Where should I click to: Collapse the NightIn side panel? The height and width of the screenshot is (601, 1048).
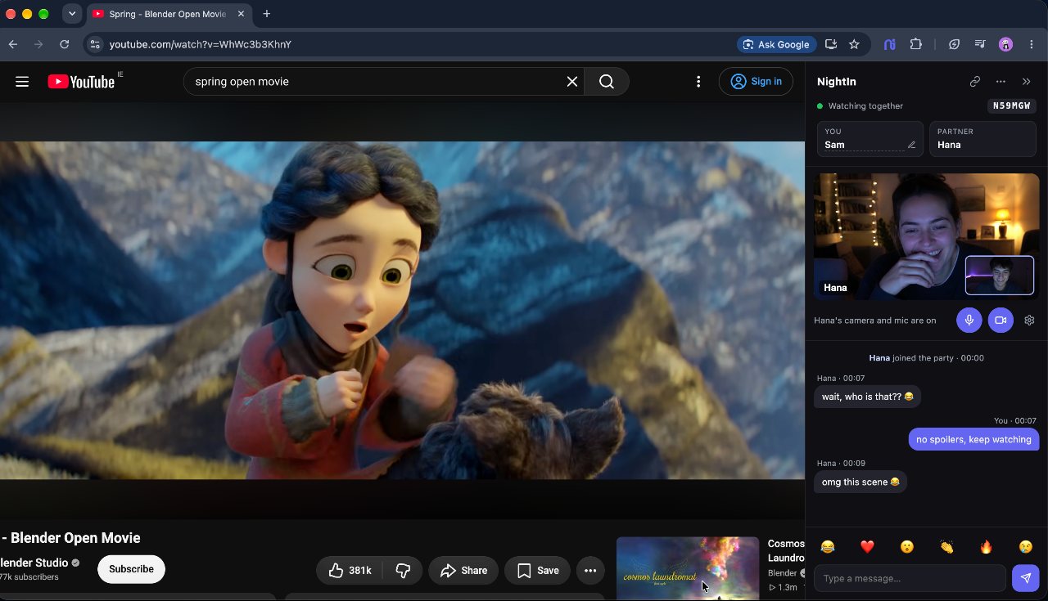click(x=1027, y=82)
